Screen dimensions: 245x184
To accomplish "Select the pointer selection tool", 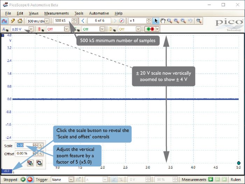I will (156, 21).
